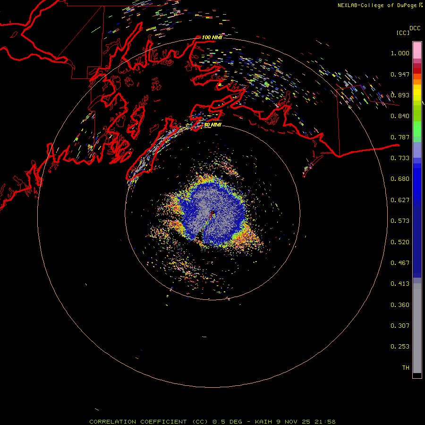Image resolution: width=425 pixels, height=425 pixels.
Task: Click the DCC product label
Action: [x=415, y=28]
